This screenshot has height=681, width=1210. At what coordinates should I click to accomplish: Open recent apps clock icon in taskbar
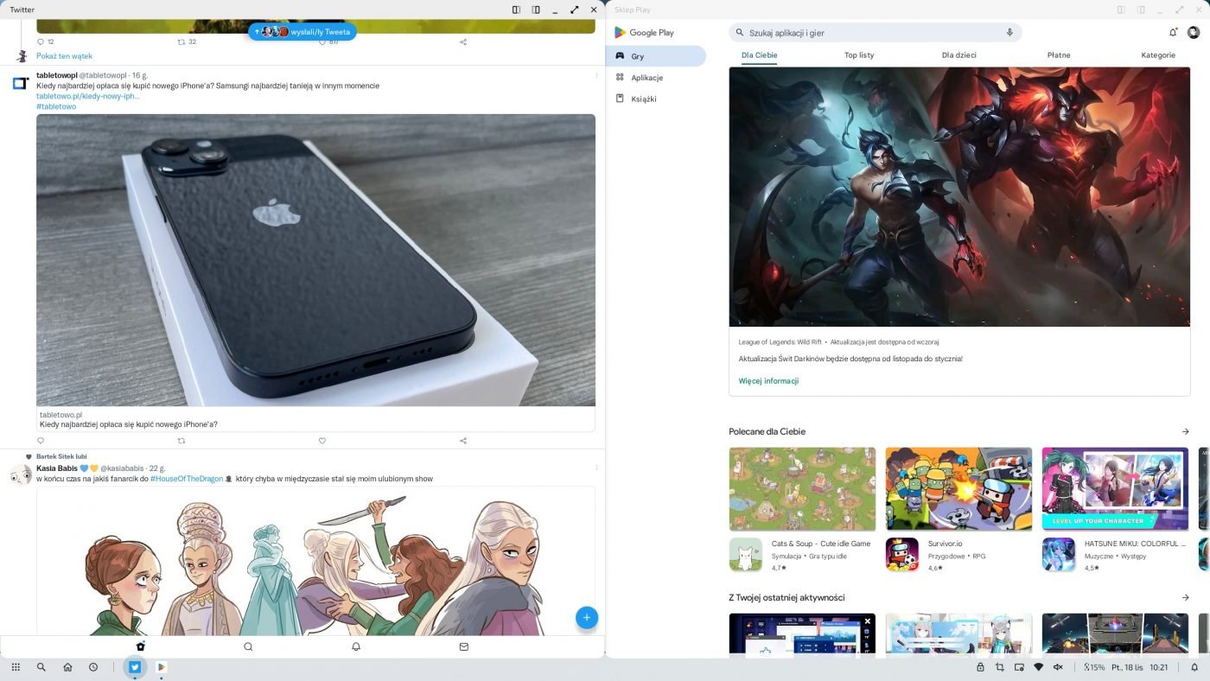point(93,667)
